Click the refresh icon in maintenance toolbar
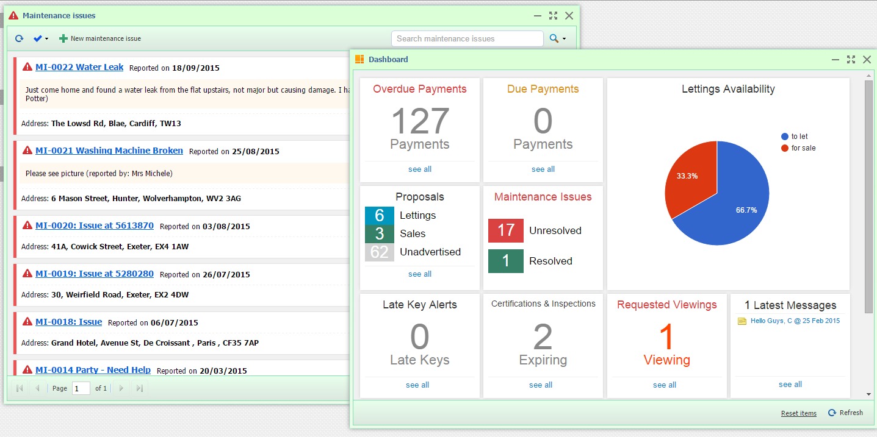This screenshot has height=437, width=877. (x=19, y=38)
